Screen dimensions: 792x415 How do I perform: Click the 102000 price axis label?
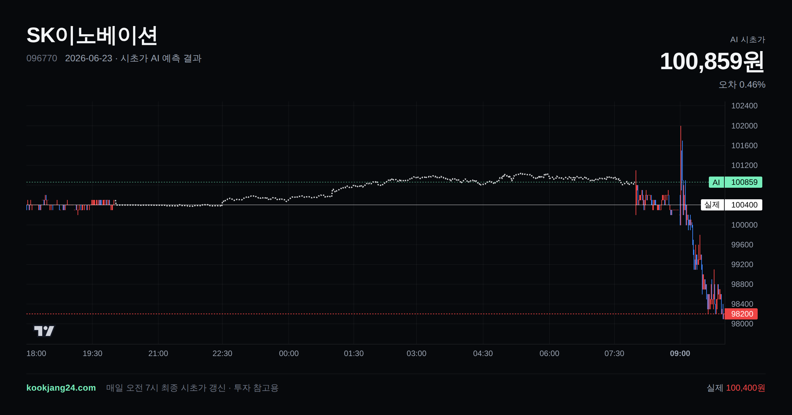pyautogui.click(x=744, y=126)
